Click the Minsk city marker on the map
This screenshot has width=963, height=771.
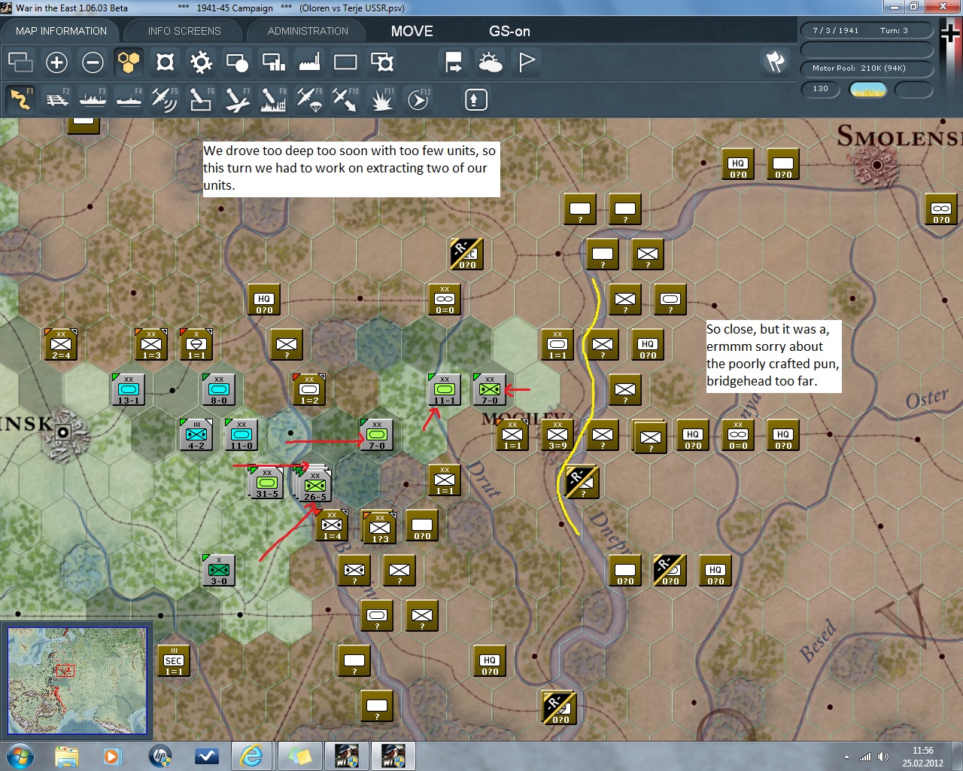(63, 434)
